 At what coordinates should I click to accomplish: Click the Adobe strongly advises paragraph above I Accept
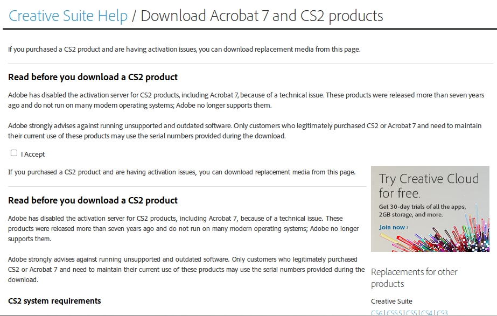(244, 131)
